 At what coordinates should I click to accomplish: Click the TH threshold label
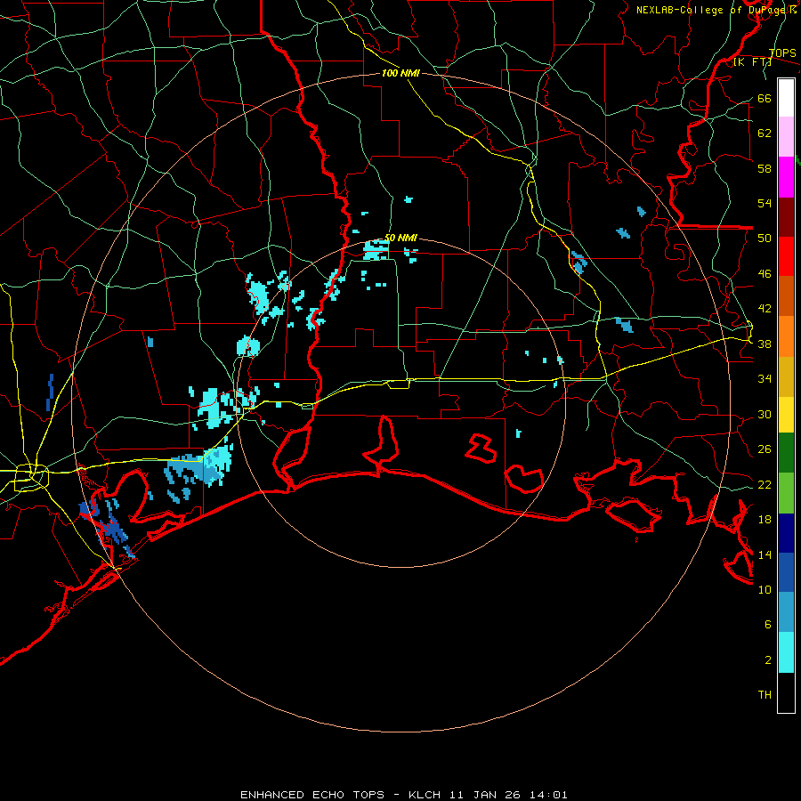tap(765, 694)
